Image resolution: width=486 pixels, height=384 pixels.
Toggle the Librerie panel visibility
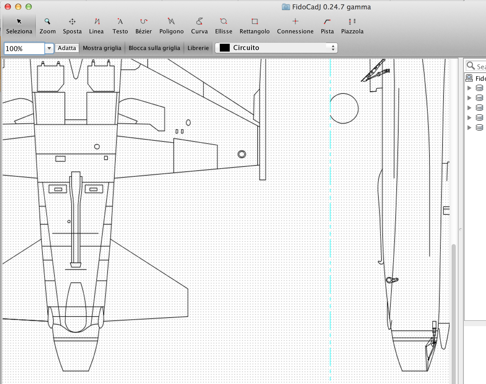coord(198,48)
